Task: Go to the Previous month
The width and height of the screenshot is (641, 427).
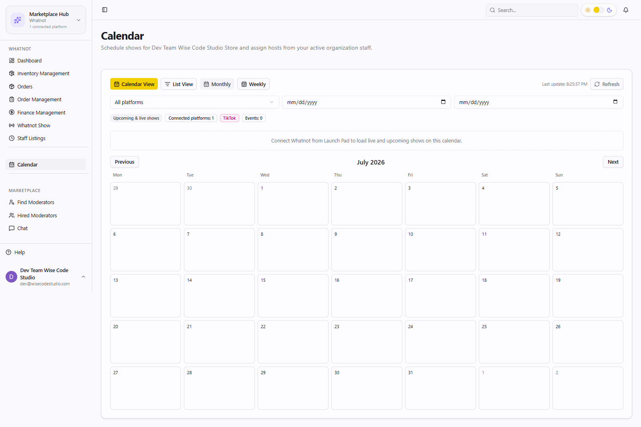Action: (125, 162)
